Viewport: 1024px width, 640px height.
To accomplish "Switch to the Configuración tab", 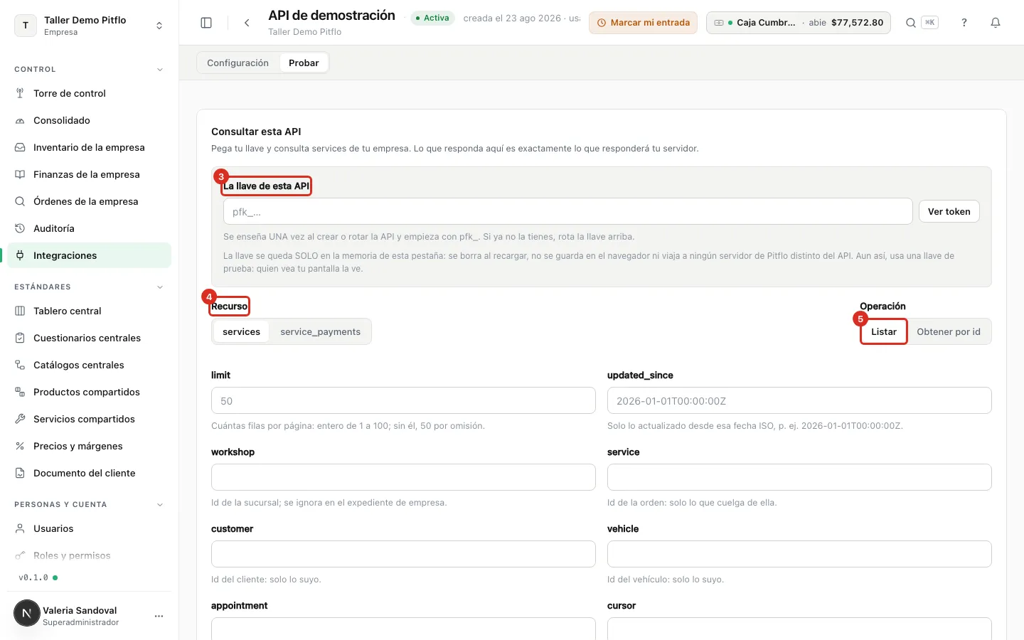I will (238, 63).
